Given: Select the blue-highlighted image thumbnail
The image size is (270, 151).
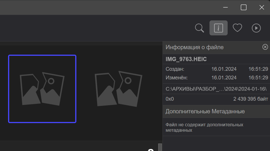Looking at the screenshot, I should pos(42,89).
